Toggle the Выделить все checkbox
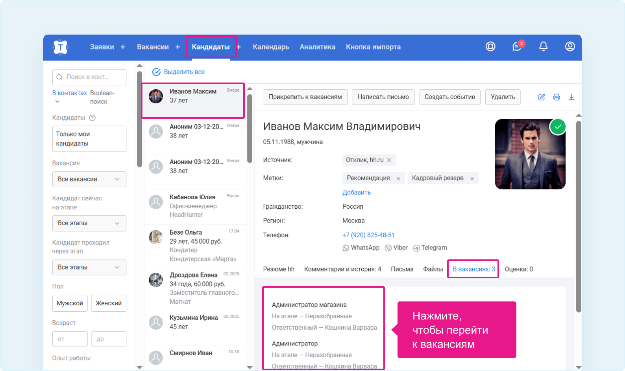The image size is (625, 371). (x=157, y=72)
